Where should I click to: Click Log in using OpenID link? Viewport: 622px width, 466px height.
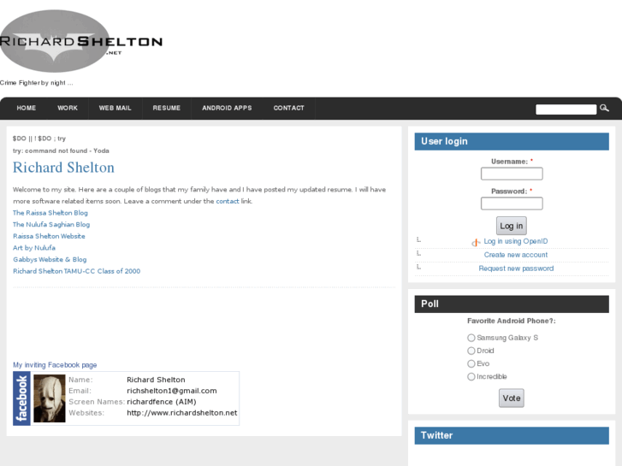click(x=516, y=241)
